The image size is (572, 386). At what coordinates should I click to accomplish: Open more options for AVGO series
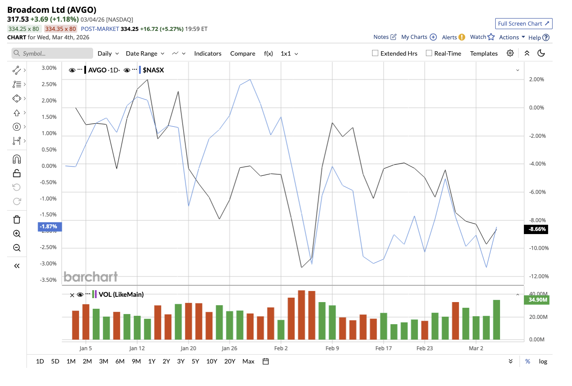[80, 70]
